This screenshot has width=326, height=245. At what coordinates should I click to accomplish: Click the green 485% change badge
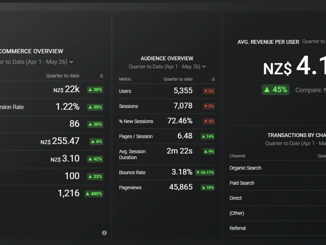pos(94,194)
